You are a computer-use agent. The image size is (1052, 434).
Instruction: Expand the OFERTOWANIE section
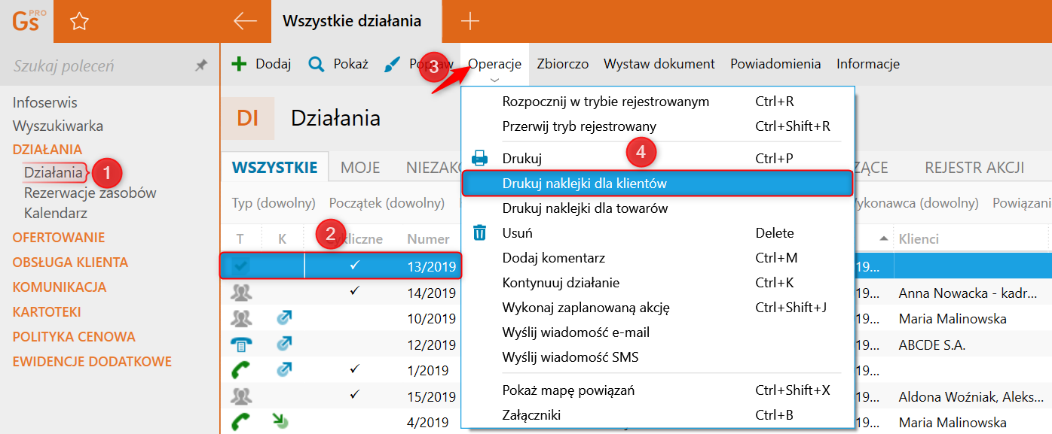click(x=59, y=238)
